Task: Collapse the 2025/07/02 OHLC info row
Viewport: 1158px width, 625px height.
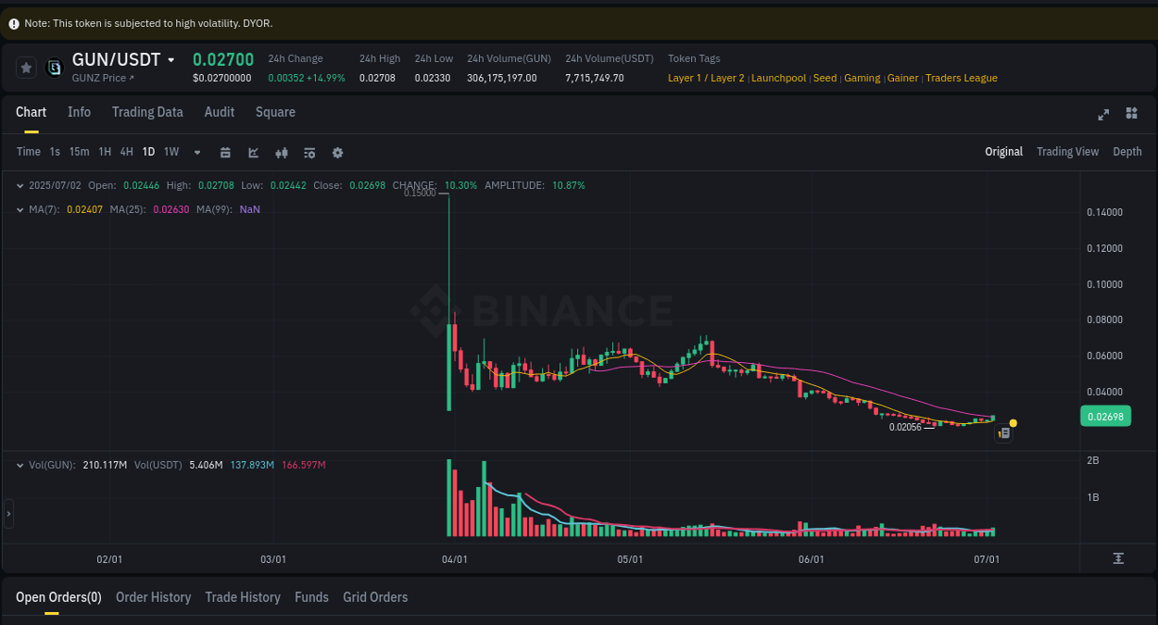Action: pos(19,185)
